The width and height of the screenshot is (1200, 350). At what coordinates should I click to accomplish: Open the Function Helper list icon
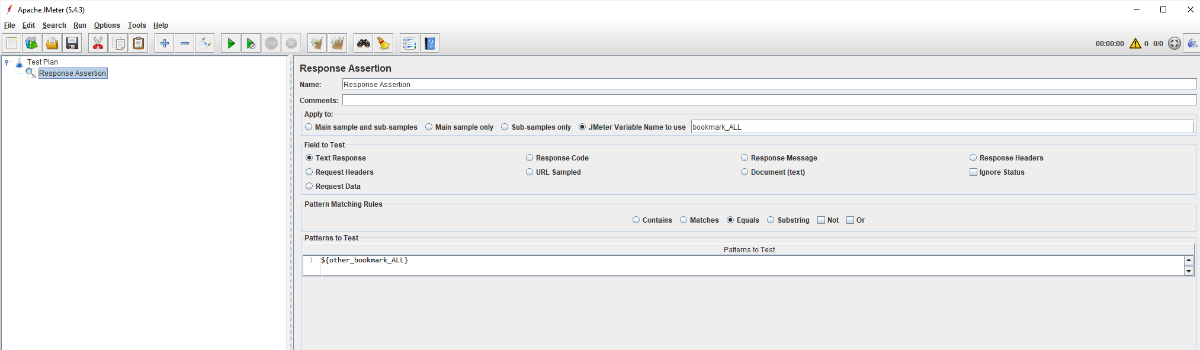click(x=410, y=43)
